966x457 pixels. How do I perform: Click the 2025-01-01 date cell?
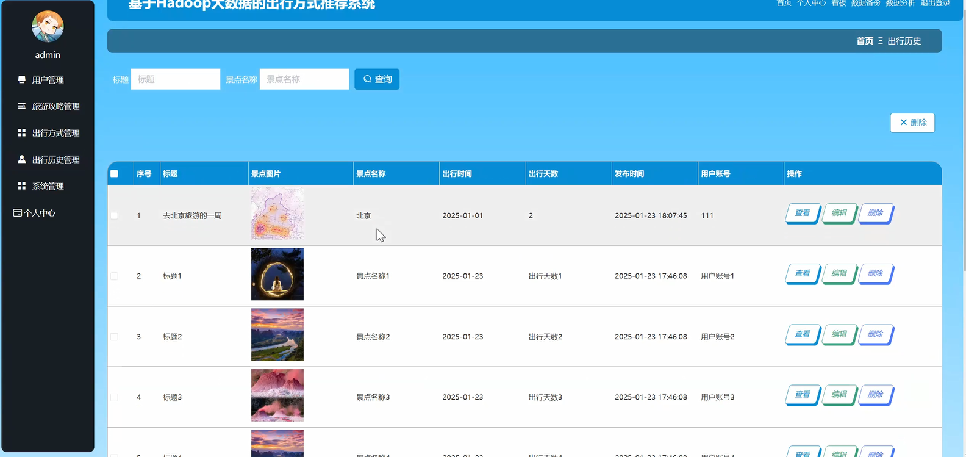click(463, 216)
